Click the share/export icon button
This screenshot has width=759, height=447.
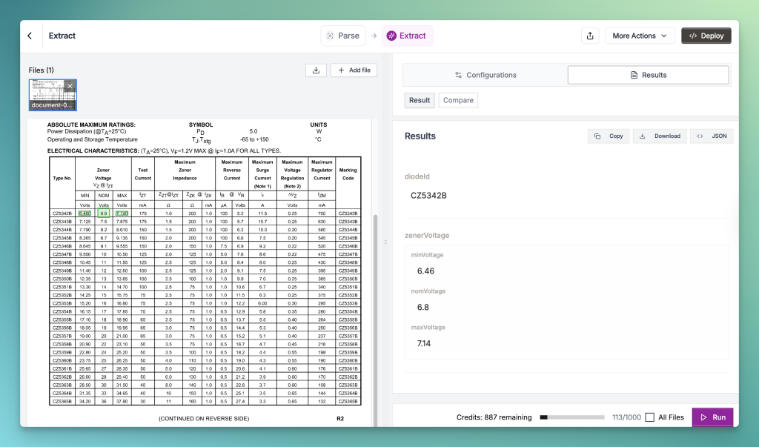(590, 36)
